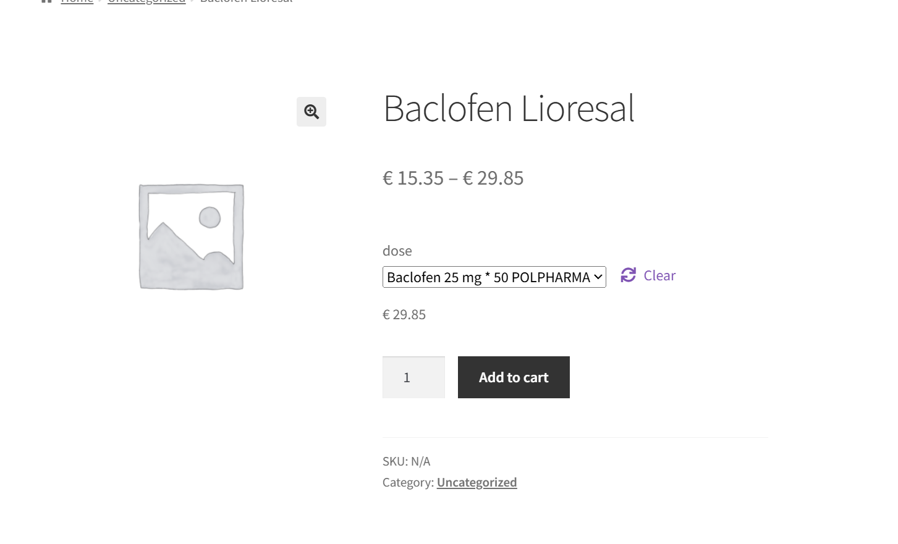898x544 pixels.
Task: Click the Category: label text
Action: point(408,482)
